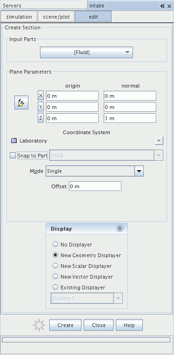Enable the Snap to Part checkbox

(13, 156)
